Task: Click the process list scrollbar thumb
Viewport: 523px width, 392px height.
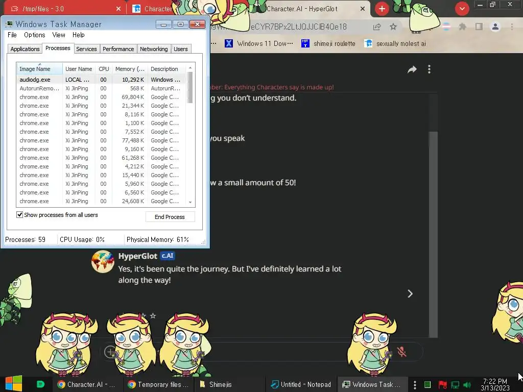Action: 190,88
